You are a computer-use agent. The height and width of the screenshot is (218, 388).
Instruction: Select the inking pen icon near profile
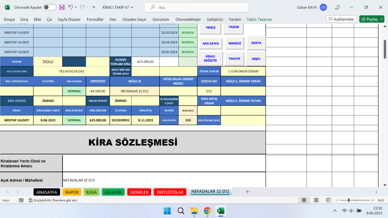tap(337, 7)
